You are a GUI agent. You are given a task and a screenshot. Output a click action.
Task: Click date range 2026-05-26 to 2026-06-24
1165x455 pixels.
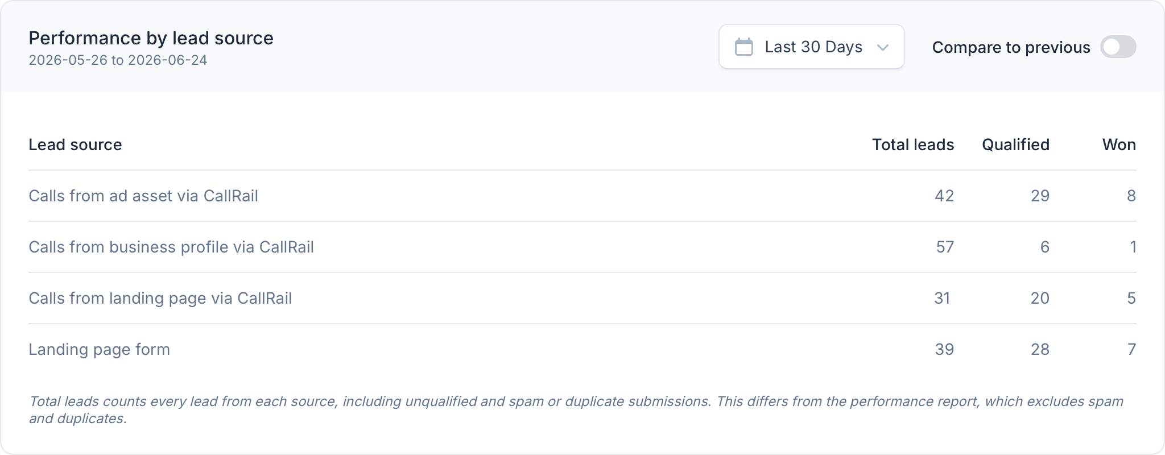point(118,60)
